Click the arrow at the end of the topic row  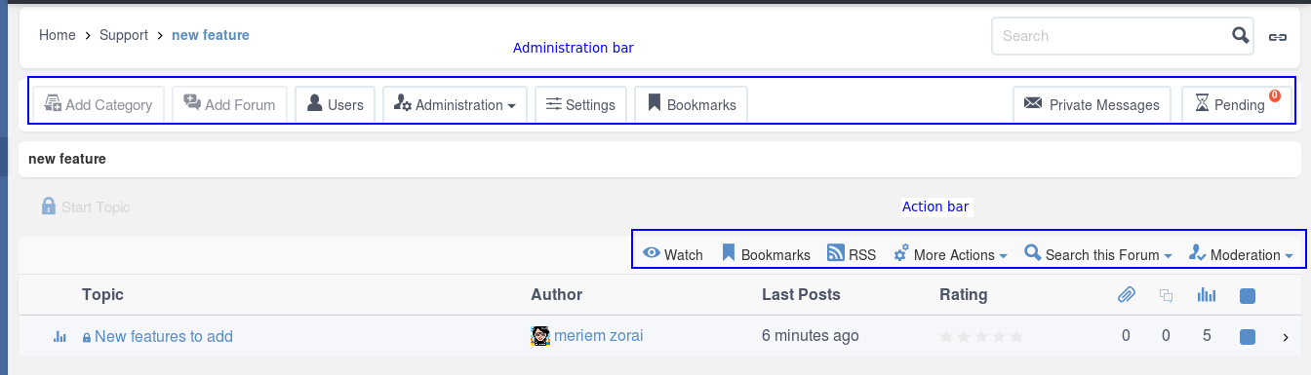coord(1285,337)
